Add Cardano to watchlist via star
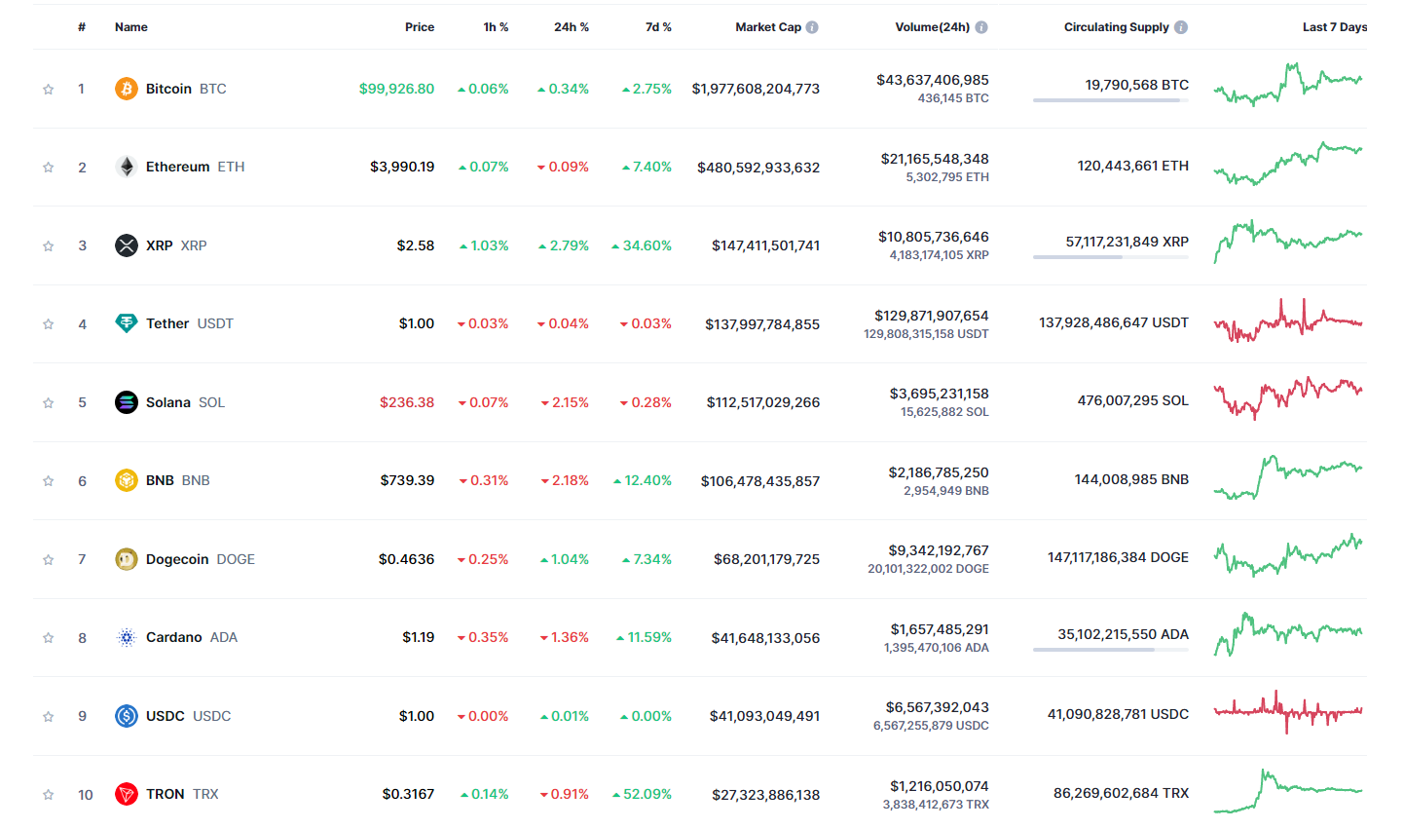 tap(48, 638)
